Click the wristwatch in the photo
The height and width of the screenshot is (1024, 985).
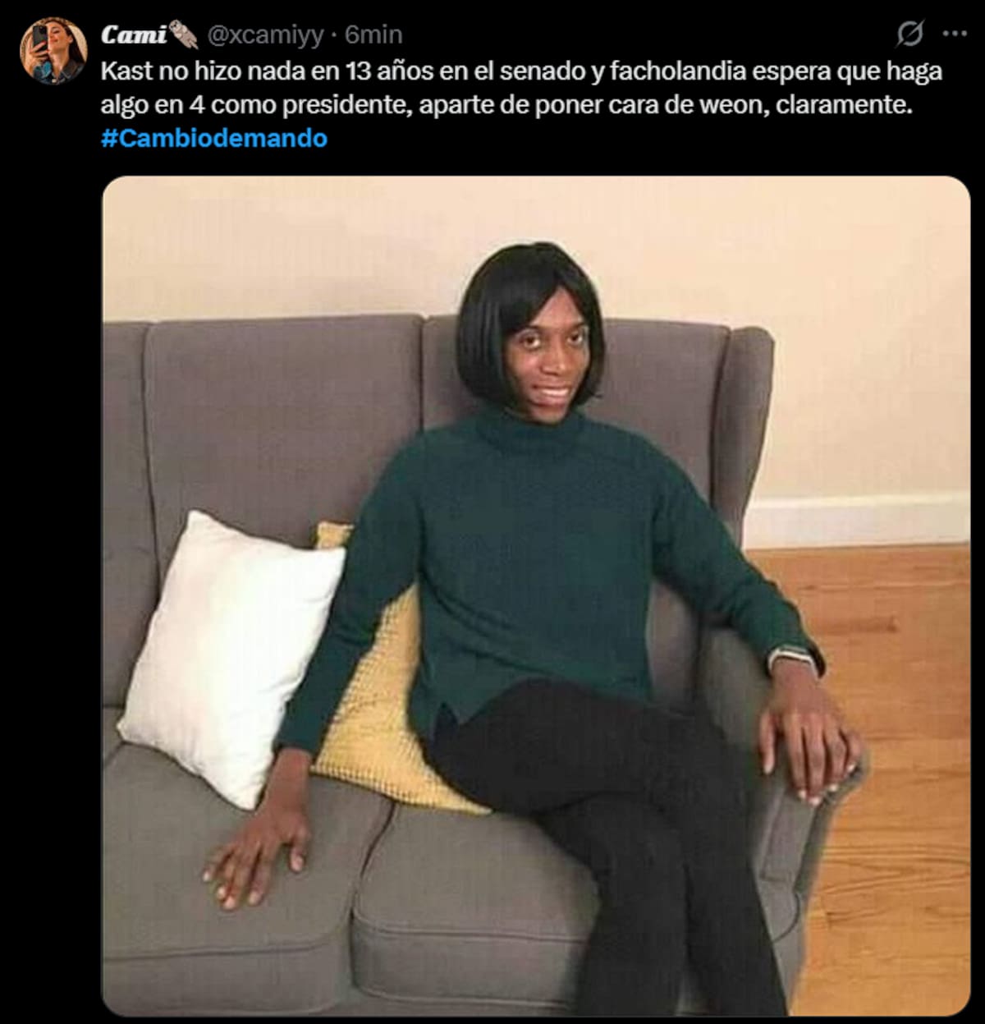click(x=794, y=659)
